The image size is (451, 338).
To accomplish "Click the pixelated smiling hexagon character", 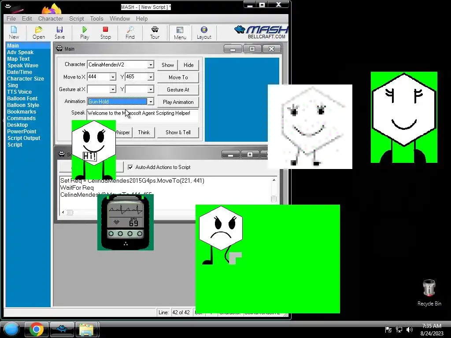I will (x=310, y=127).
